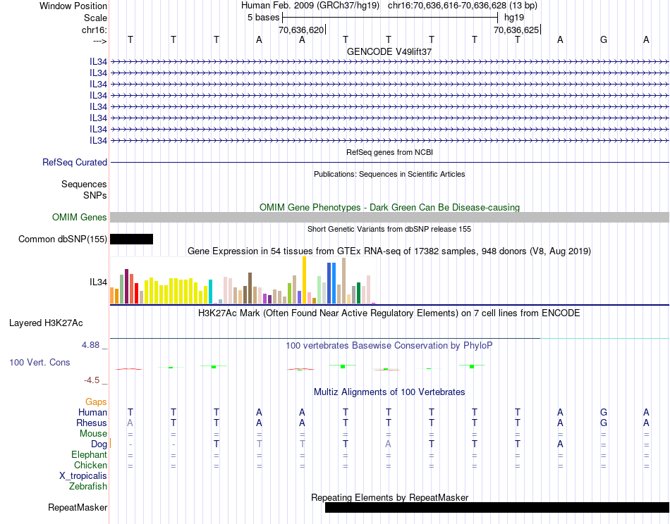Select the Mouse alignment row label
This screenshot has width=670, height=524.
(93, 434)
